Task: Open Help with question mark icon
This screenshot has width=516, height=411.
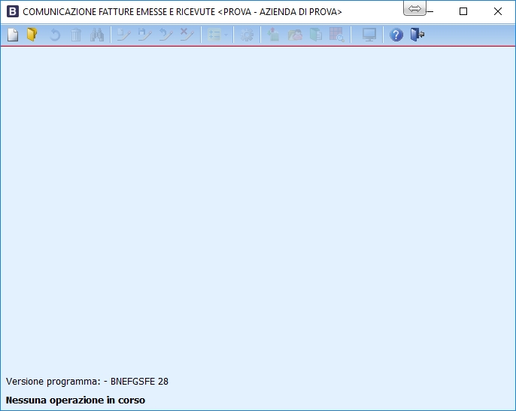Action: click(396, 35)
